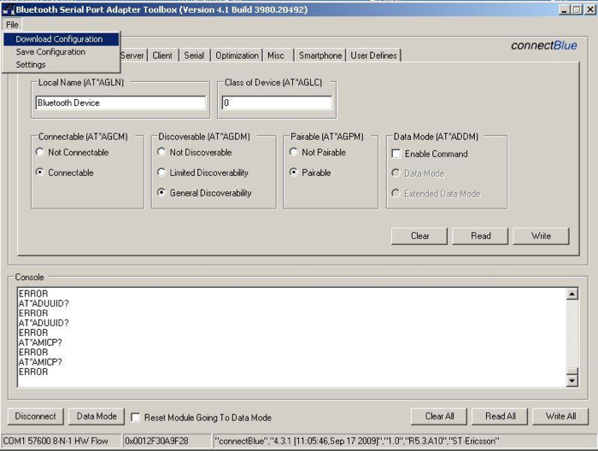Click the application icon in title bar
598x451 pixels.
(8, 10)
